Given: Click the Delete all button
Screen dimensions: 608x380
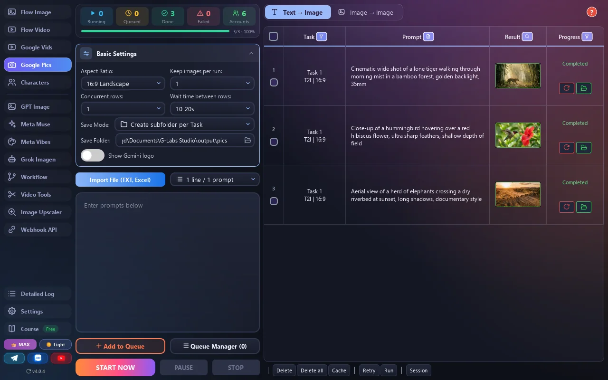Looking at the screenshot, I should click(x=312, y=370).
